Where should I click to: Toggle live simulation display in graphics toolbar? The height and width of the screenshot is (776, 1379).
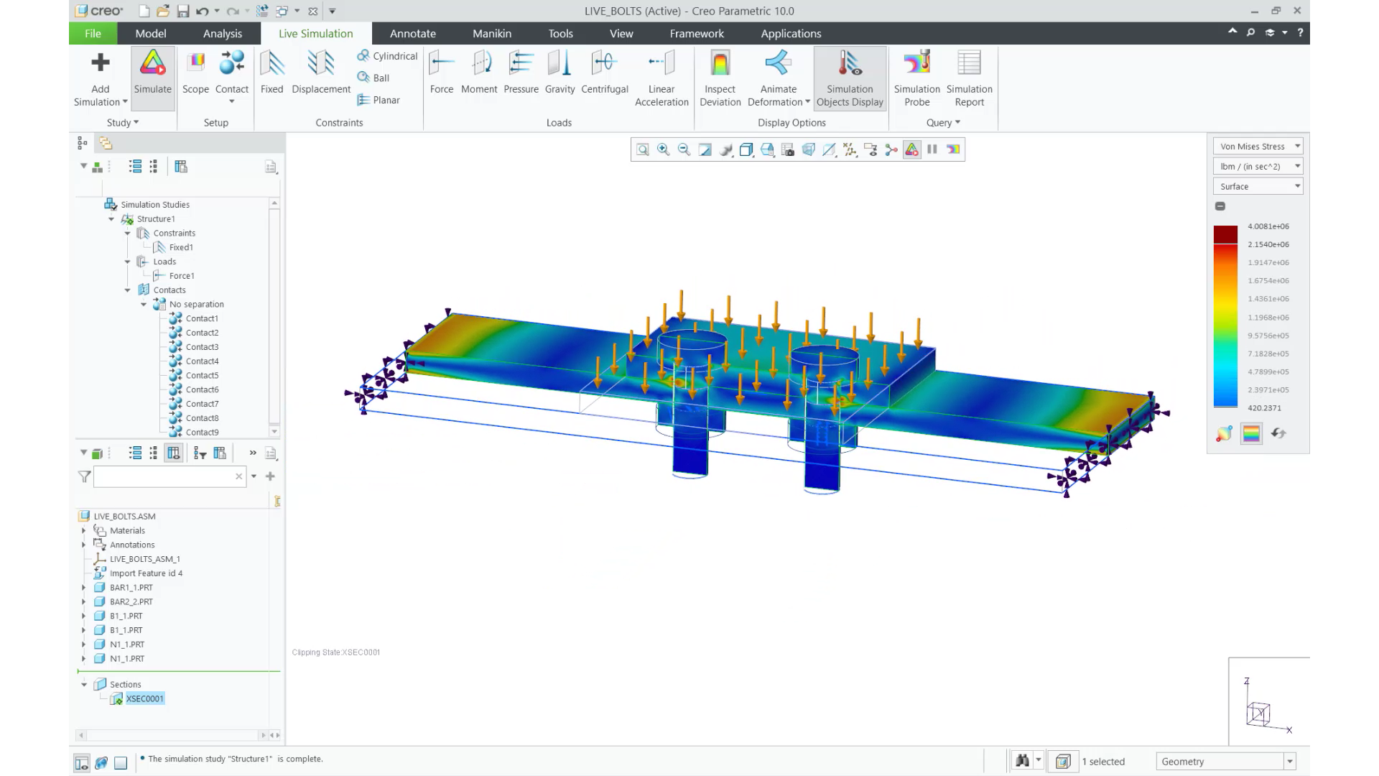911,149
